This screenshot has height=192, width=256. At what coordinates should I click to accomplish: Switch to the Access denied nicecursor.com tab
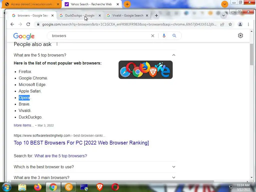(31, 4)
